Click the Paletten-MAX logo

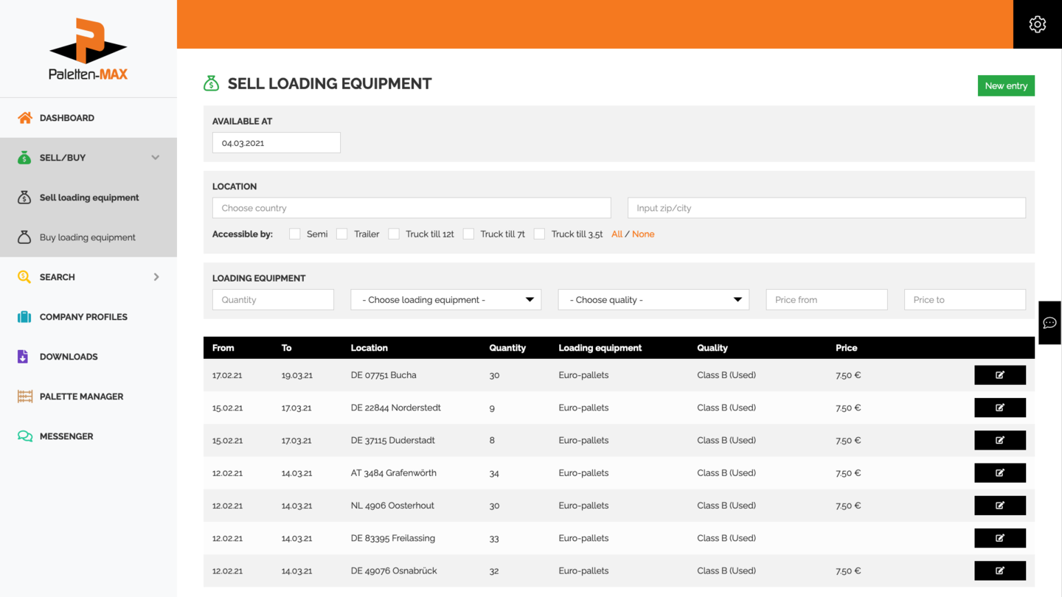tap(88, 49)
